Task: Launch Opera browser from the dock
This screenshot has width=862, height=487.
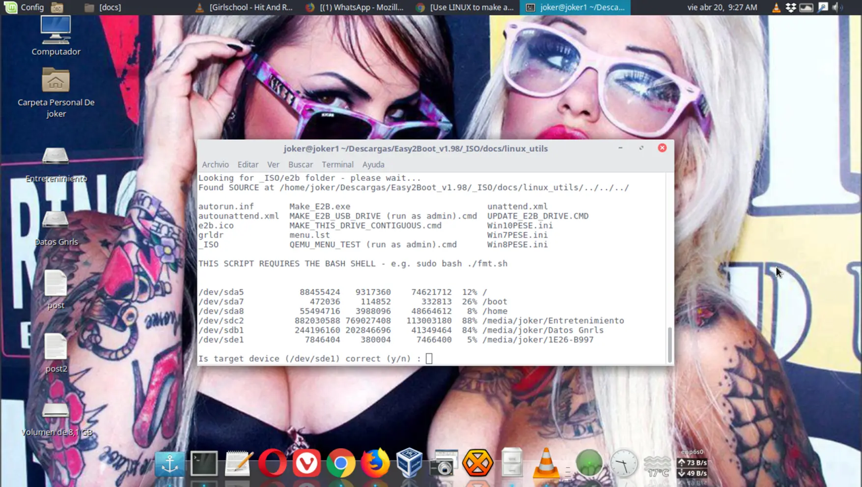Action: coord(272,463)
